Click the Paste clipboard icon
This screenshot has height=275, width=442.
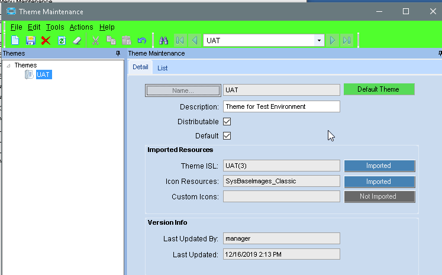[127, 41]
